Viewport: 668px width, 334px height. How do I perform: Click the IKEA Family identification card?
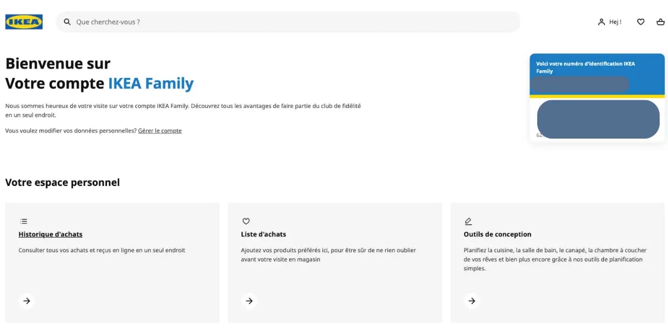597,119
